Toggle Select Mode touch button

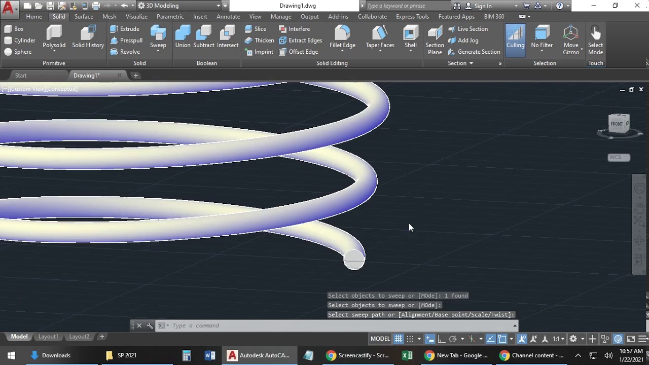[x=595, y=40]
